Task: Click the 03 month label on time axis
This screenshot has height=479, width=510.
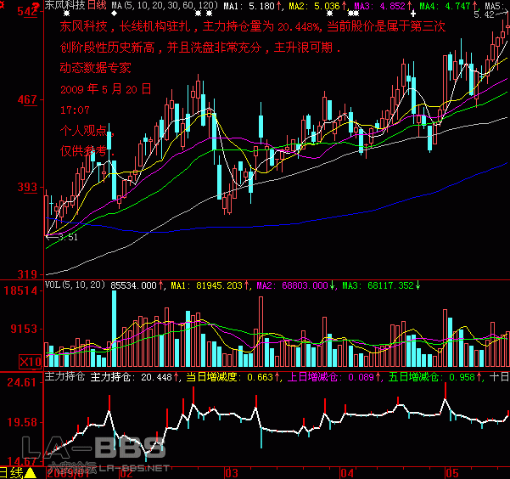Action: pyautogui.click(x=229, y=471)
